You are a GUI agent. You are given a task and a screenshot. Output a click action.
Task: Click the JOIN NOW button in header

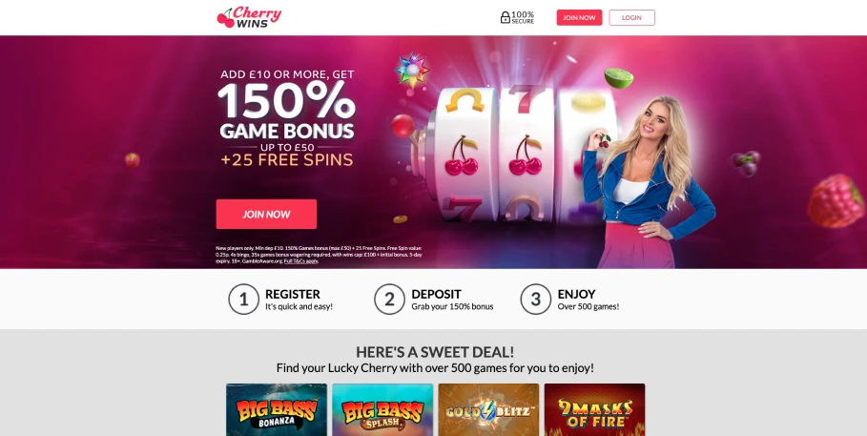579,18
